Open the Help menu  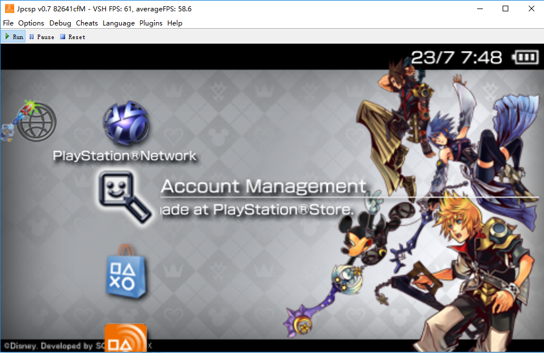[175, 23]
